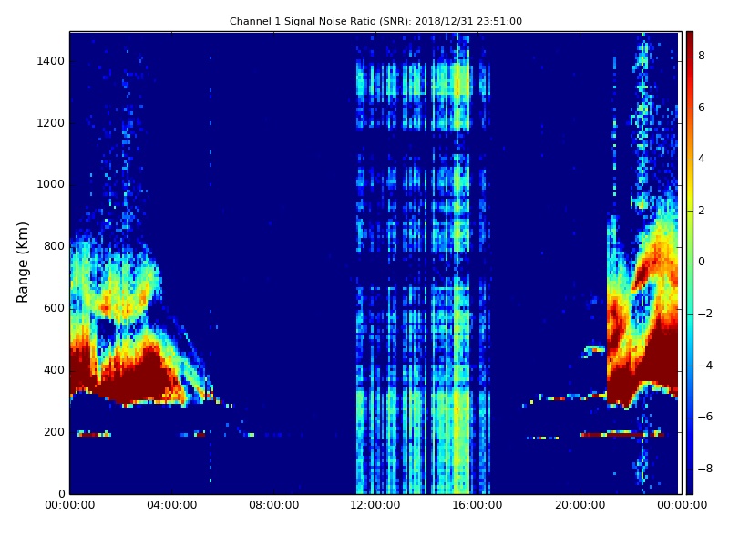
Task: Click the colorbar label 0
Action: click(702, 262)
